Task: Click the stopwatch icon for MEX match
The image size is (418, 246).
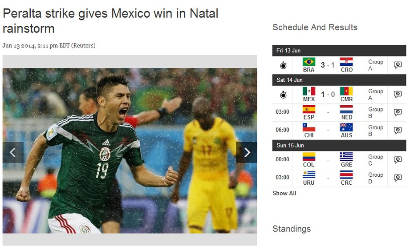Action: click(284, 95)
